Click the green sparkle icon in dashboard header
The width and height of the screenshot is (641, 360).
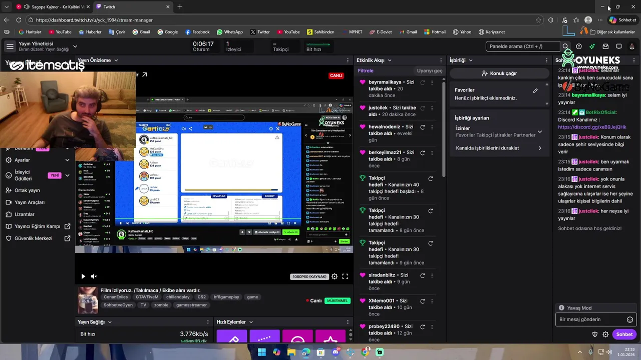coord(592,46)
